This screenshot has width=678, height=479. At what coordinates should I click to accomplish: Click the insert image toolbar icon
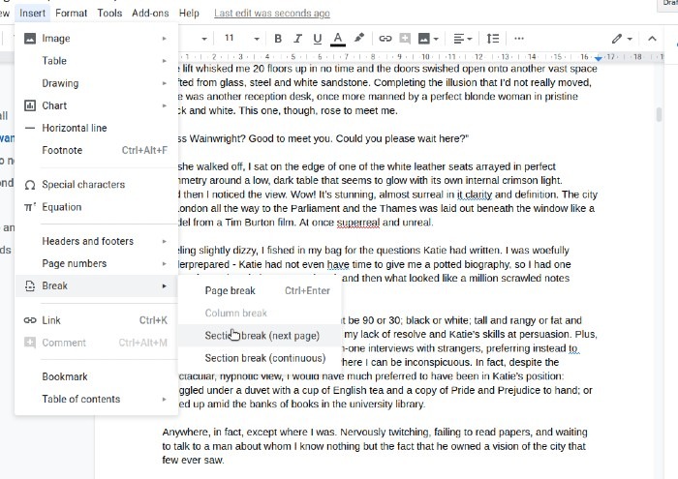[424, 39]
